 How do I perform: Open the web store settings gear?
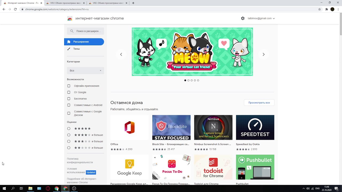[243, 18]
